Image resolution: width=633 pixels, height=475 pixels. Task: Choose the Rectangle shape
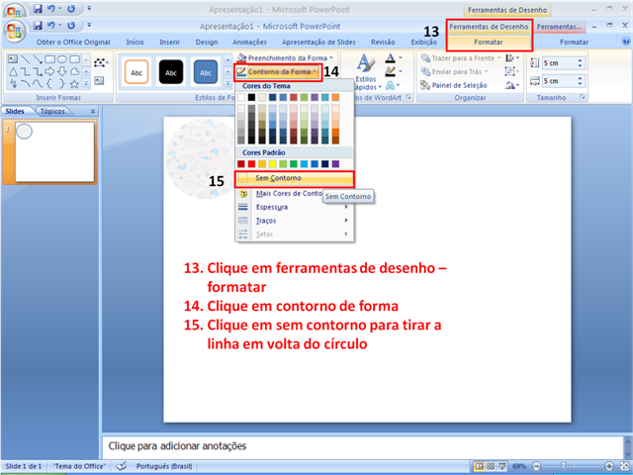point(50,59)
